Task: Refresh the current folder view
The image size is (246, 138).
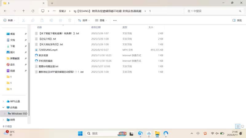Action: click(33, 11)
